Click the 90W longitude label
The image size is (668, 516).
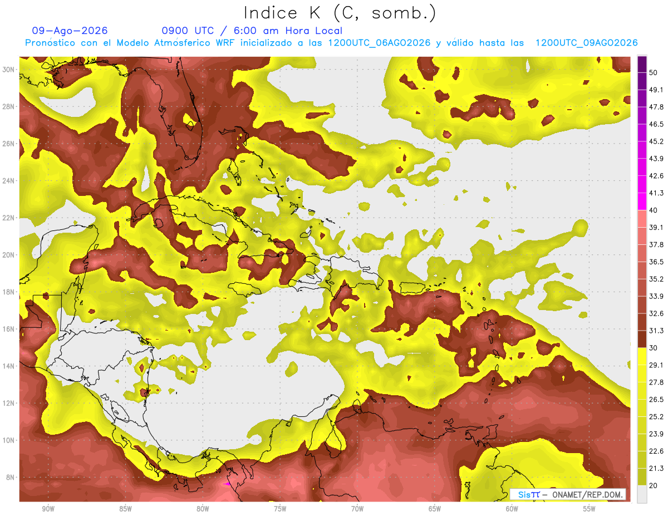pyautogui.click(x=48, y=509)
